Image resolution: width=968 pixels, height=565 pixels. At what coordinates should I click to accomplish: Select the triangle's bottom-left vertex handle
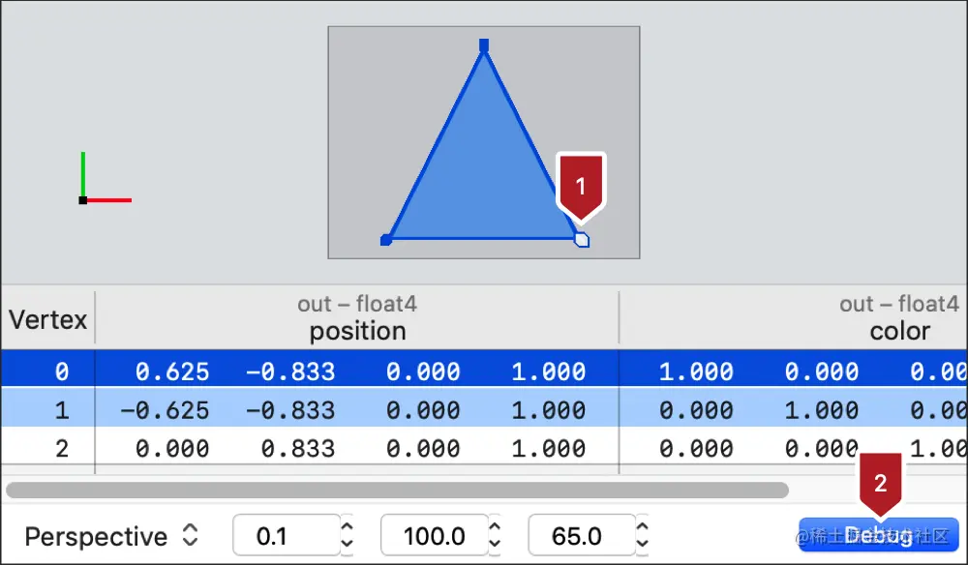point(386,240)
